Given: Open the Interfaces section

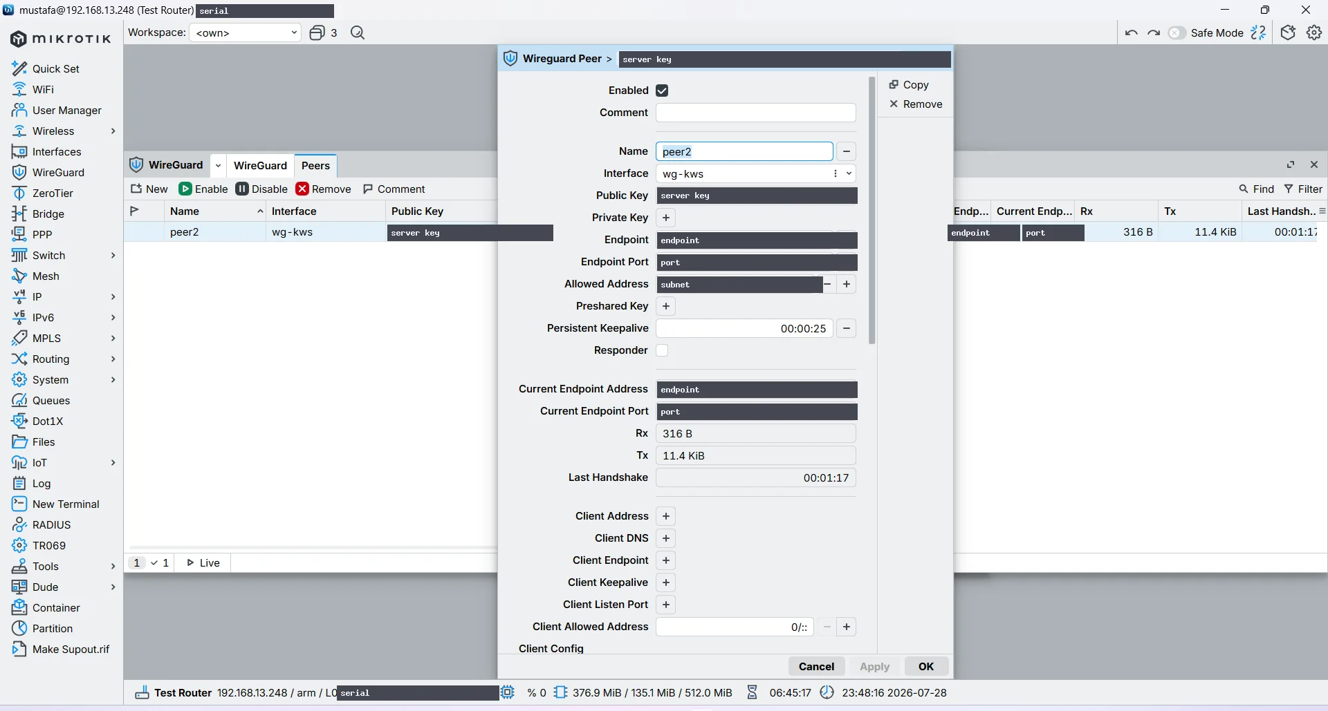Looking at the screenshot, I should (46, 151).
